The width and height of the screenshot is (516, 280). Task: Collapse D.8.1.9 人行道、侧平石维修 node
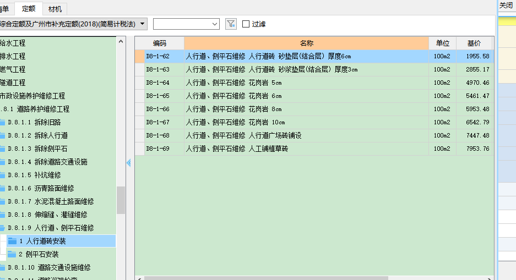(51, 228)
